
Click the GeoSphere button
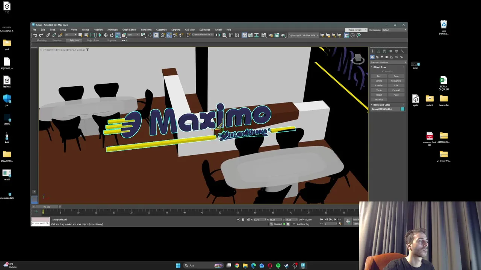coord(396,81)
